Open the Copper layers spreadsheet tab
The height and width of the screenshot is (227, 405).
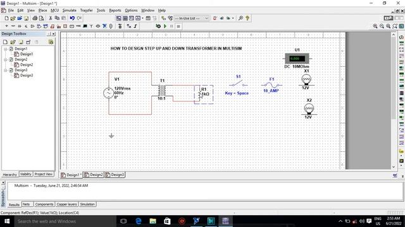coord(66,204)
